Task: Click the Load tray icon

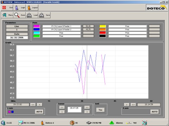Action: 29,15
